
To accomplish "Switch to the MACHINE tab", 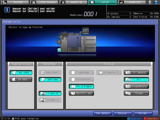I will pyautogui.click(x=15, y=2).
